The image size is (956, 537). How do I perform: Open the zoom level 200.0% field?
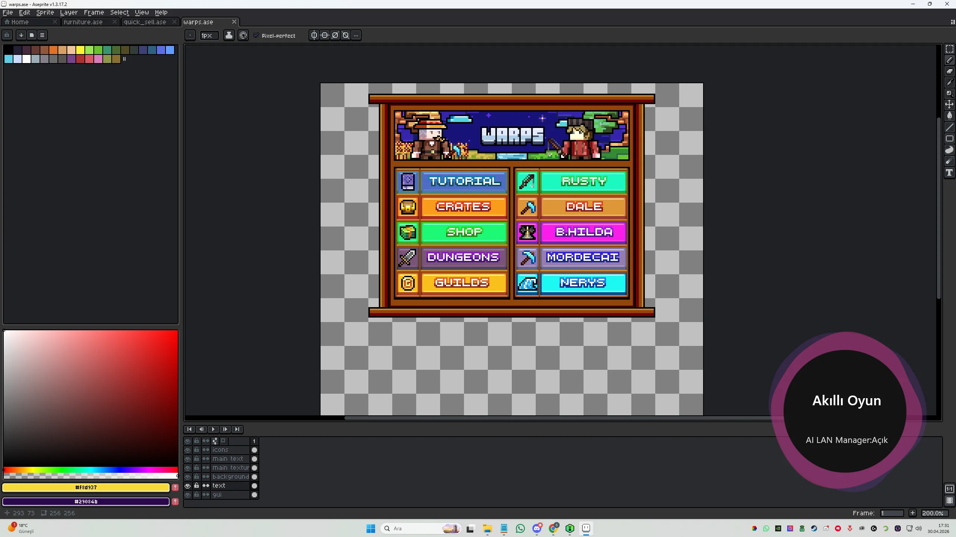pyautogui.click(x=934, y=513)
